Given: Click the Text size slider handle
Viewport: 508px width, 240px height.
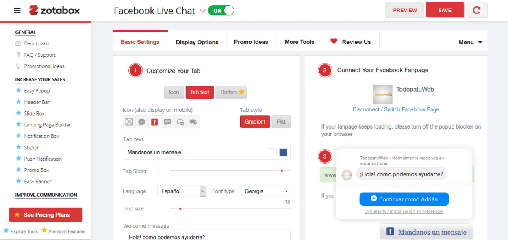Looking at the screenshot, I should [x=180, y=208].
